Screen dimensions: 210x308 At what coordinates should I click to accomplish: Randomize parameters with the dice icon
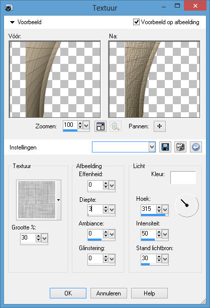[180, 147]
